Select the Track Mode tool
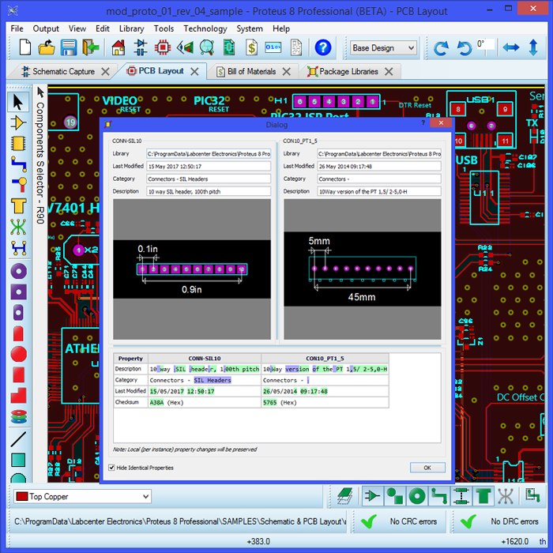 click(x=18, y=164)
